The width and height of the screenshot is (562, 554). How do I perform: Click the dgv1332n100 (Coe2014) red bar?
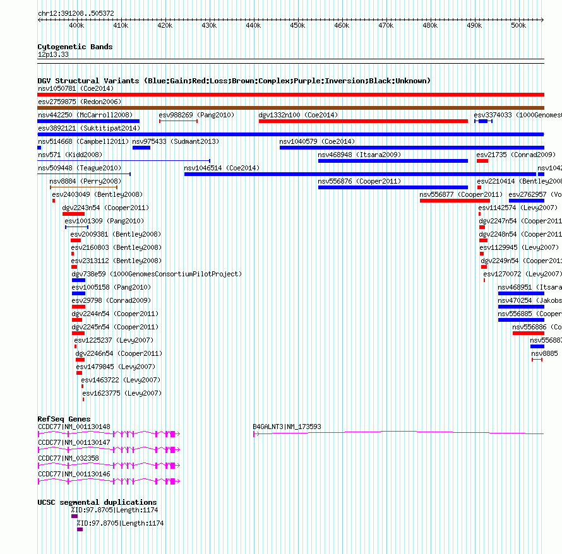point(363,121)
